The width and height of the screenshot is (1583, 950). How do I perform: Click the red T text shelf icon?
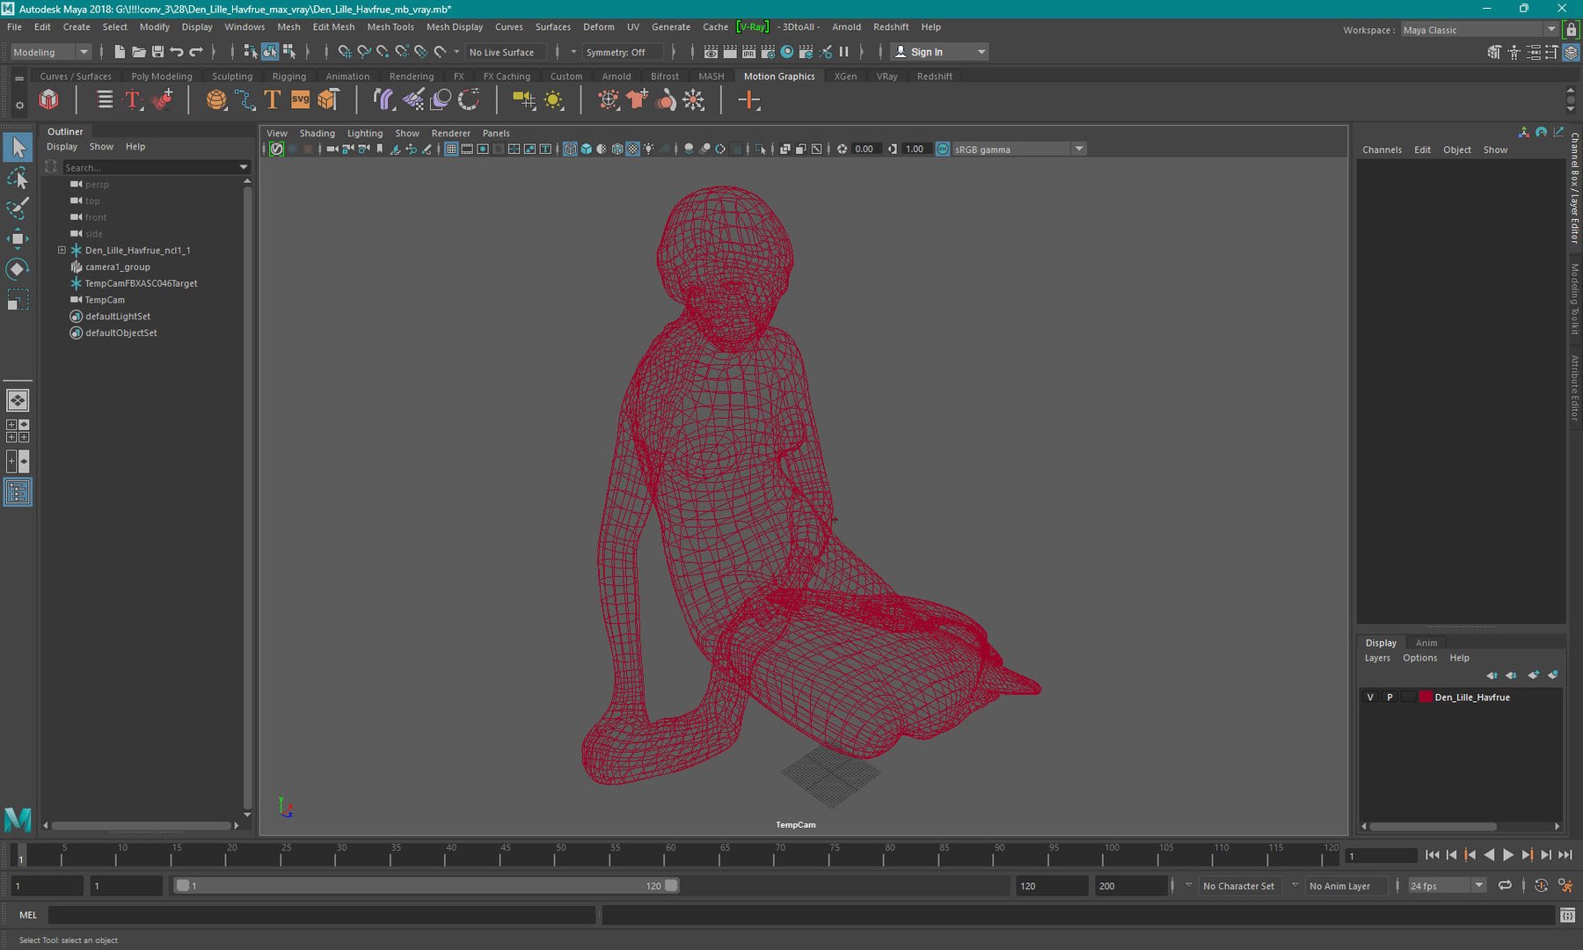[x=133, y=99]
